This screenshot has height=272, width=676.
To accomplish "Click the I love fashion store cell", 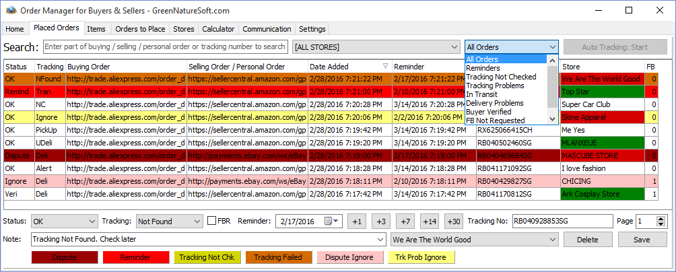I will click(603, 168).
